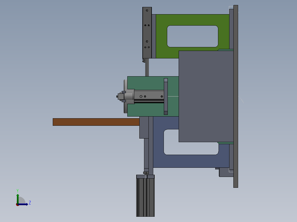The image size is (297, 222).
Task: Click the green Y axis of the triad
Action: (18, 199)
